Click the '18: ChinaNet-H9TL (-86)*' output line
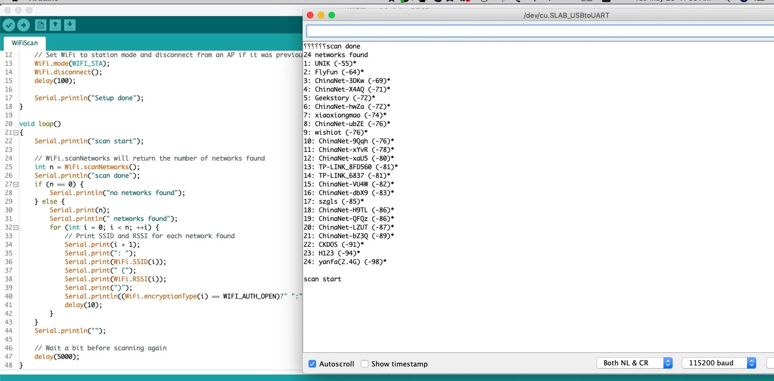 point(349,210)
